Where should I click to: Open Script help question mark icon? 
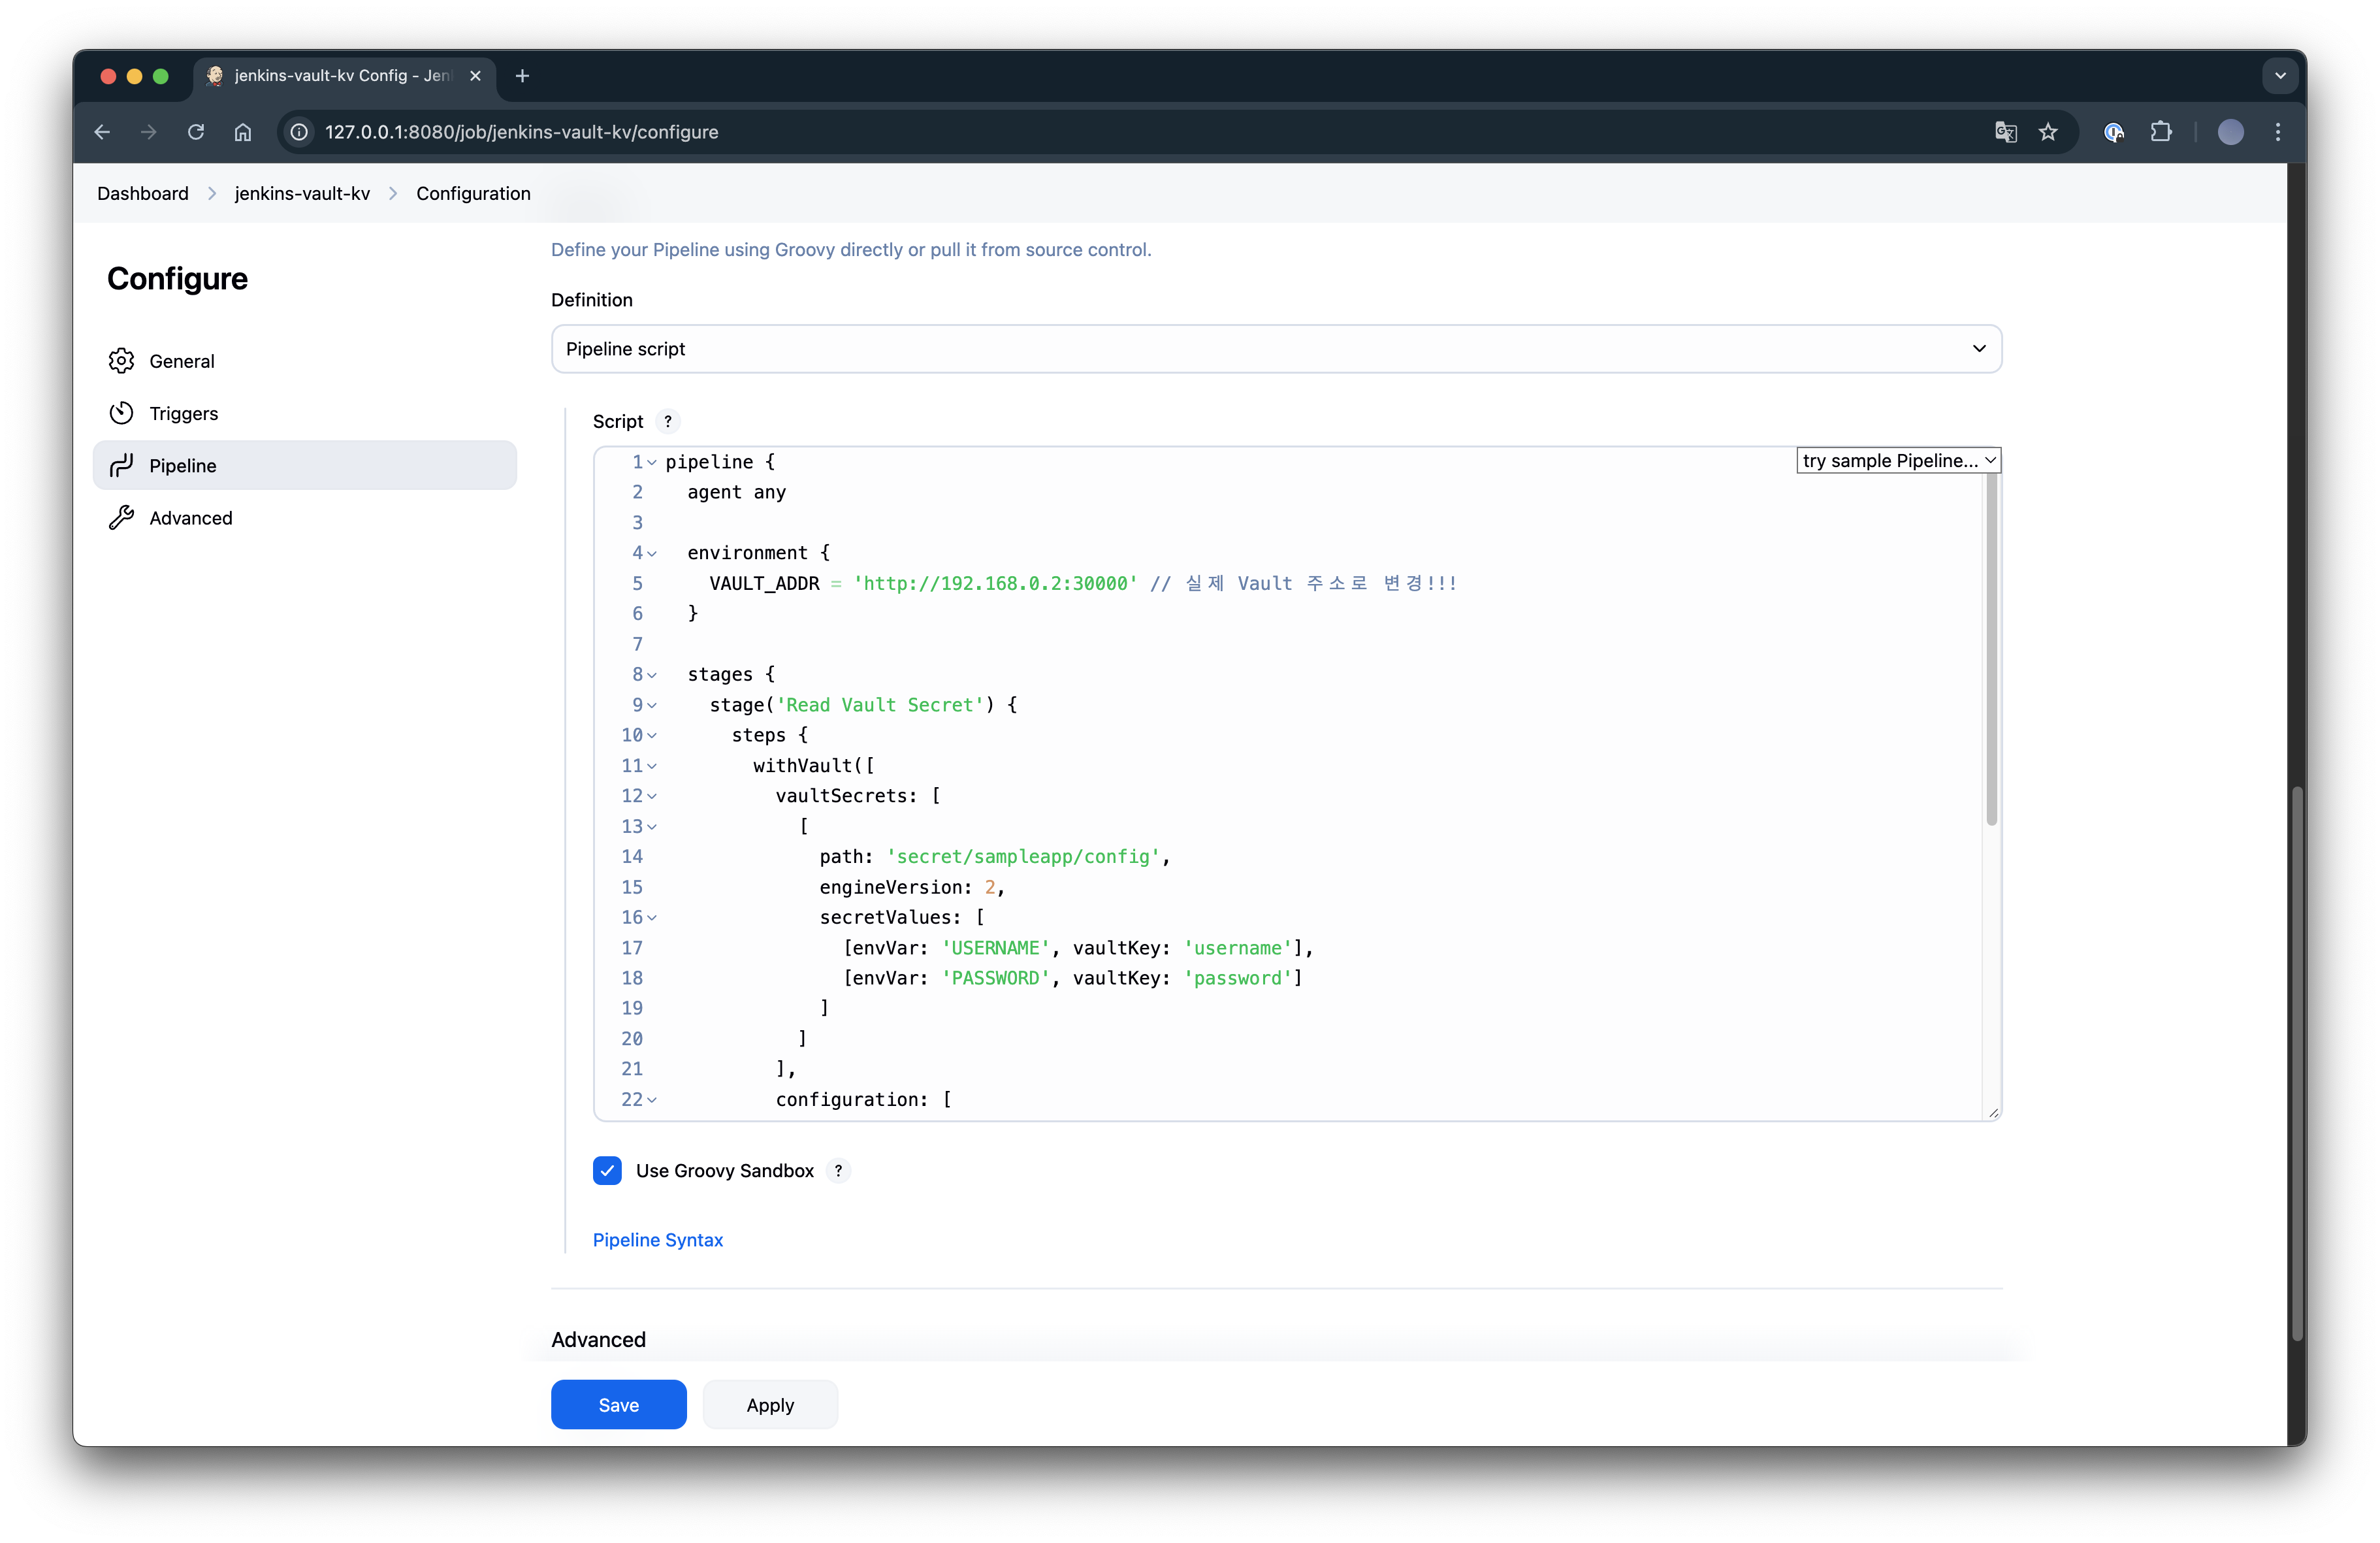pyautogui.click(x=668, y=421)
